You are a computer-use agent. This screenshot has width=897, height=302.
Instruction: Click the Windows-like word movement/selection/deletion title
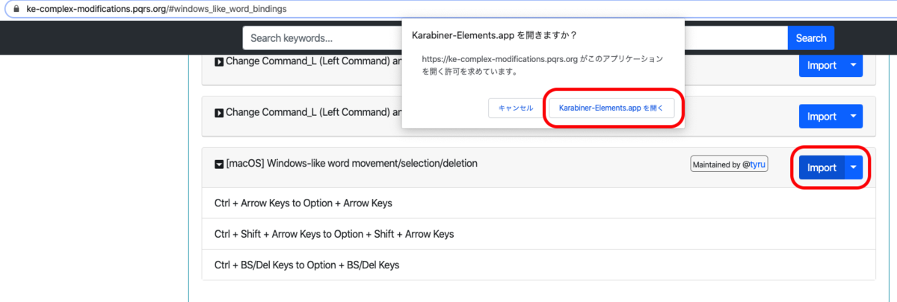coord(351,163)
